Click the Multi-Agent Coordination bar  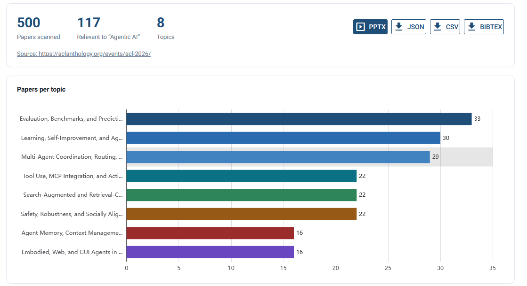pos(278,157)
